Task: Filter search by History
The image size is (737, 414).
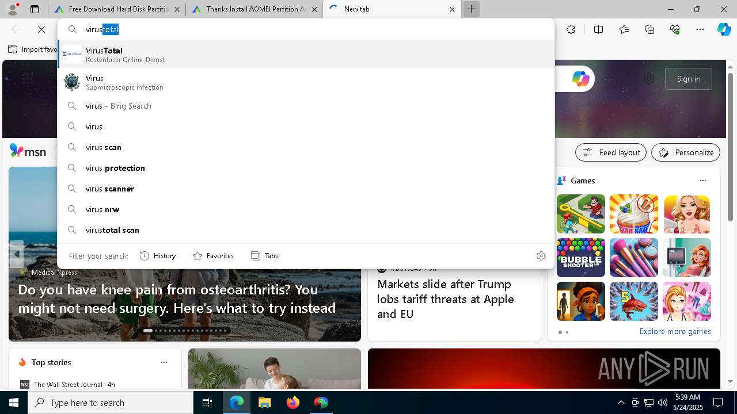Action: (158, 256)
